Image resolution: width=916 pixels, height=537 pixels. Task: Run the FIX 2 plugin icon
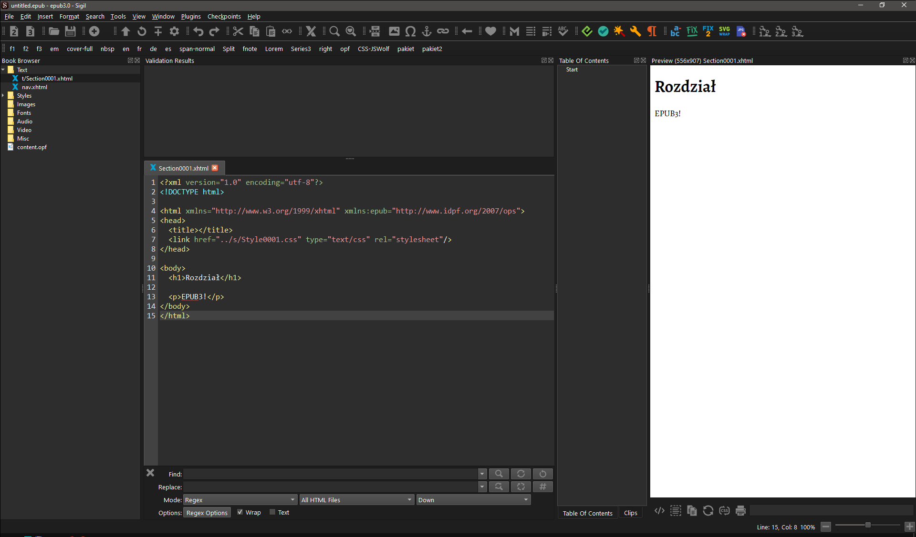click(x=708, y=31)
